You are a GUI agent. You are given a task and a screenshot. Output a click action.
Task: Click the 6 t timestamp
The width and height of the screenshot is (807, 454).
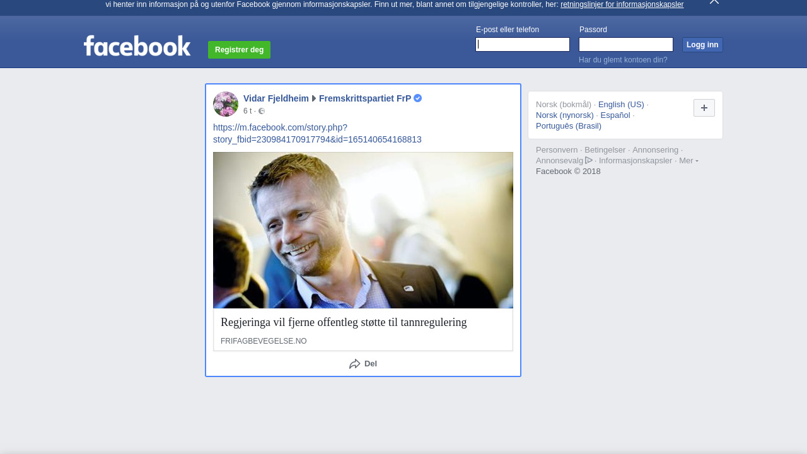(x=247, y=111)
